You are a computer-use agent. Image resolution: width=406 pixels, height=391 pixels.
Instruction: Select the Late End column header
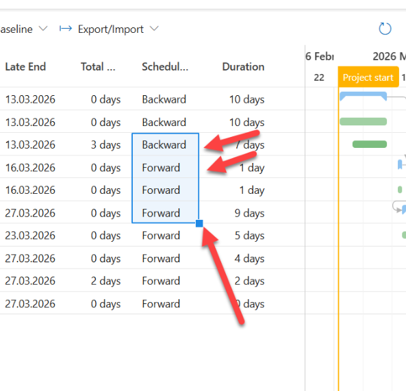pyautogui.click(x=25, y=67)
